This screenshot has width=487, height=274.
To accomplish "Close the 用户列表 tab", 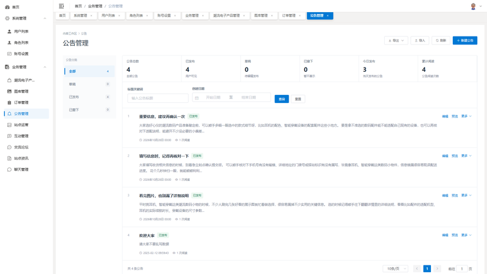I will point(119,16).
